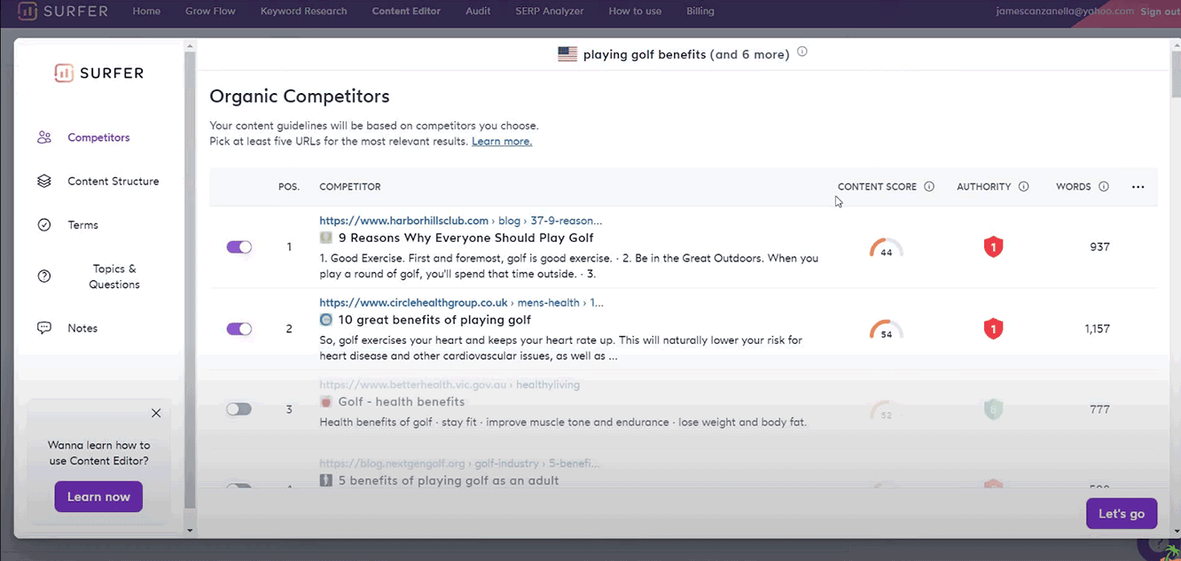Click the Terms checkmark icon
1181x561 pixels.
point(44,225)
